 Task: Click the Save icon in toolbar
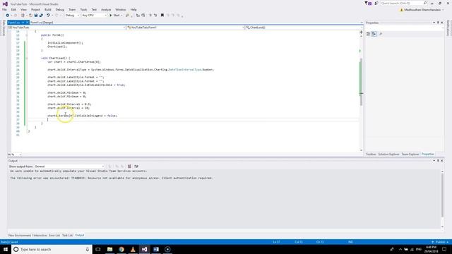click(36, 16)
